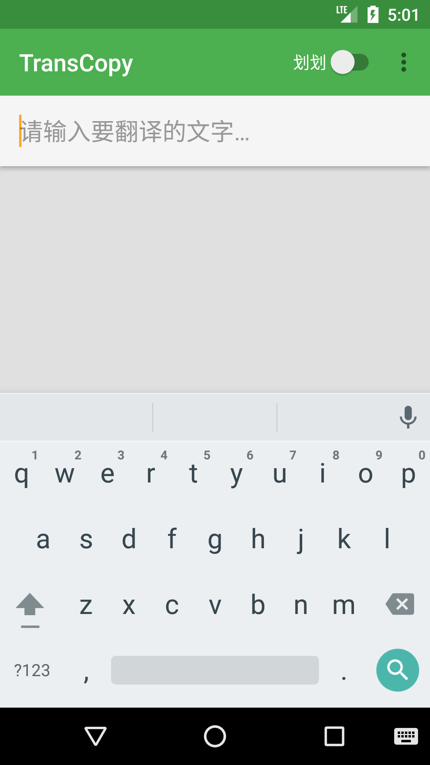The width and height of the screenshot is (430, 765).
Task: Tap the letter q key
Action: (21, 474)
